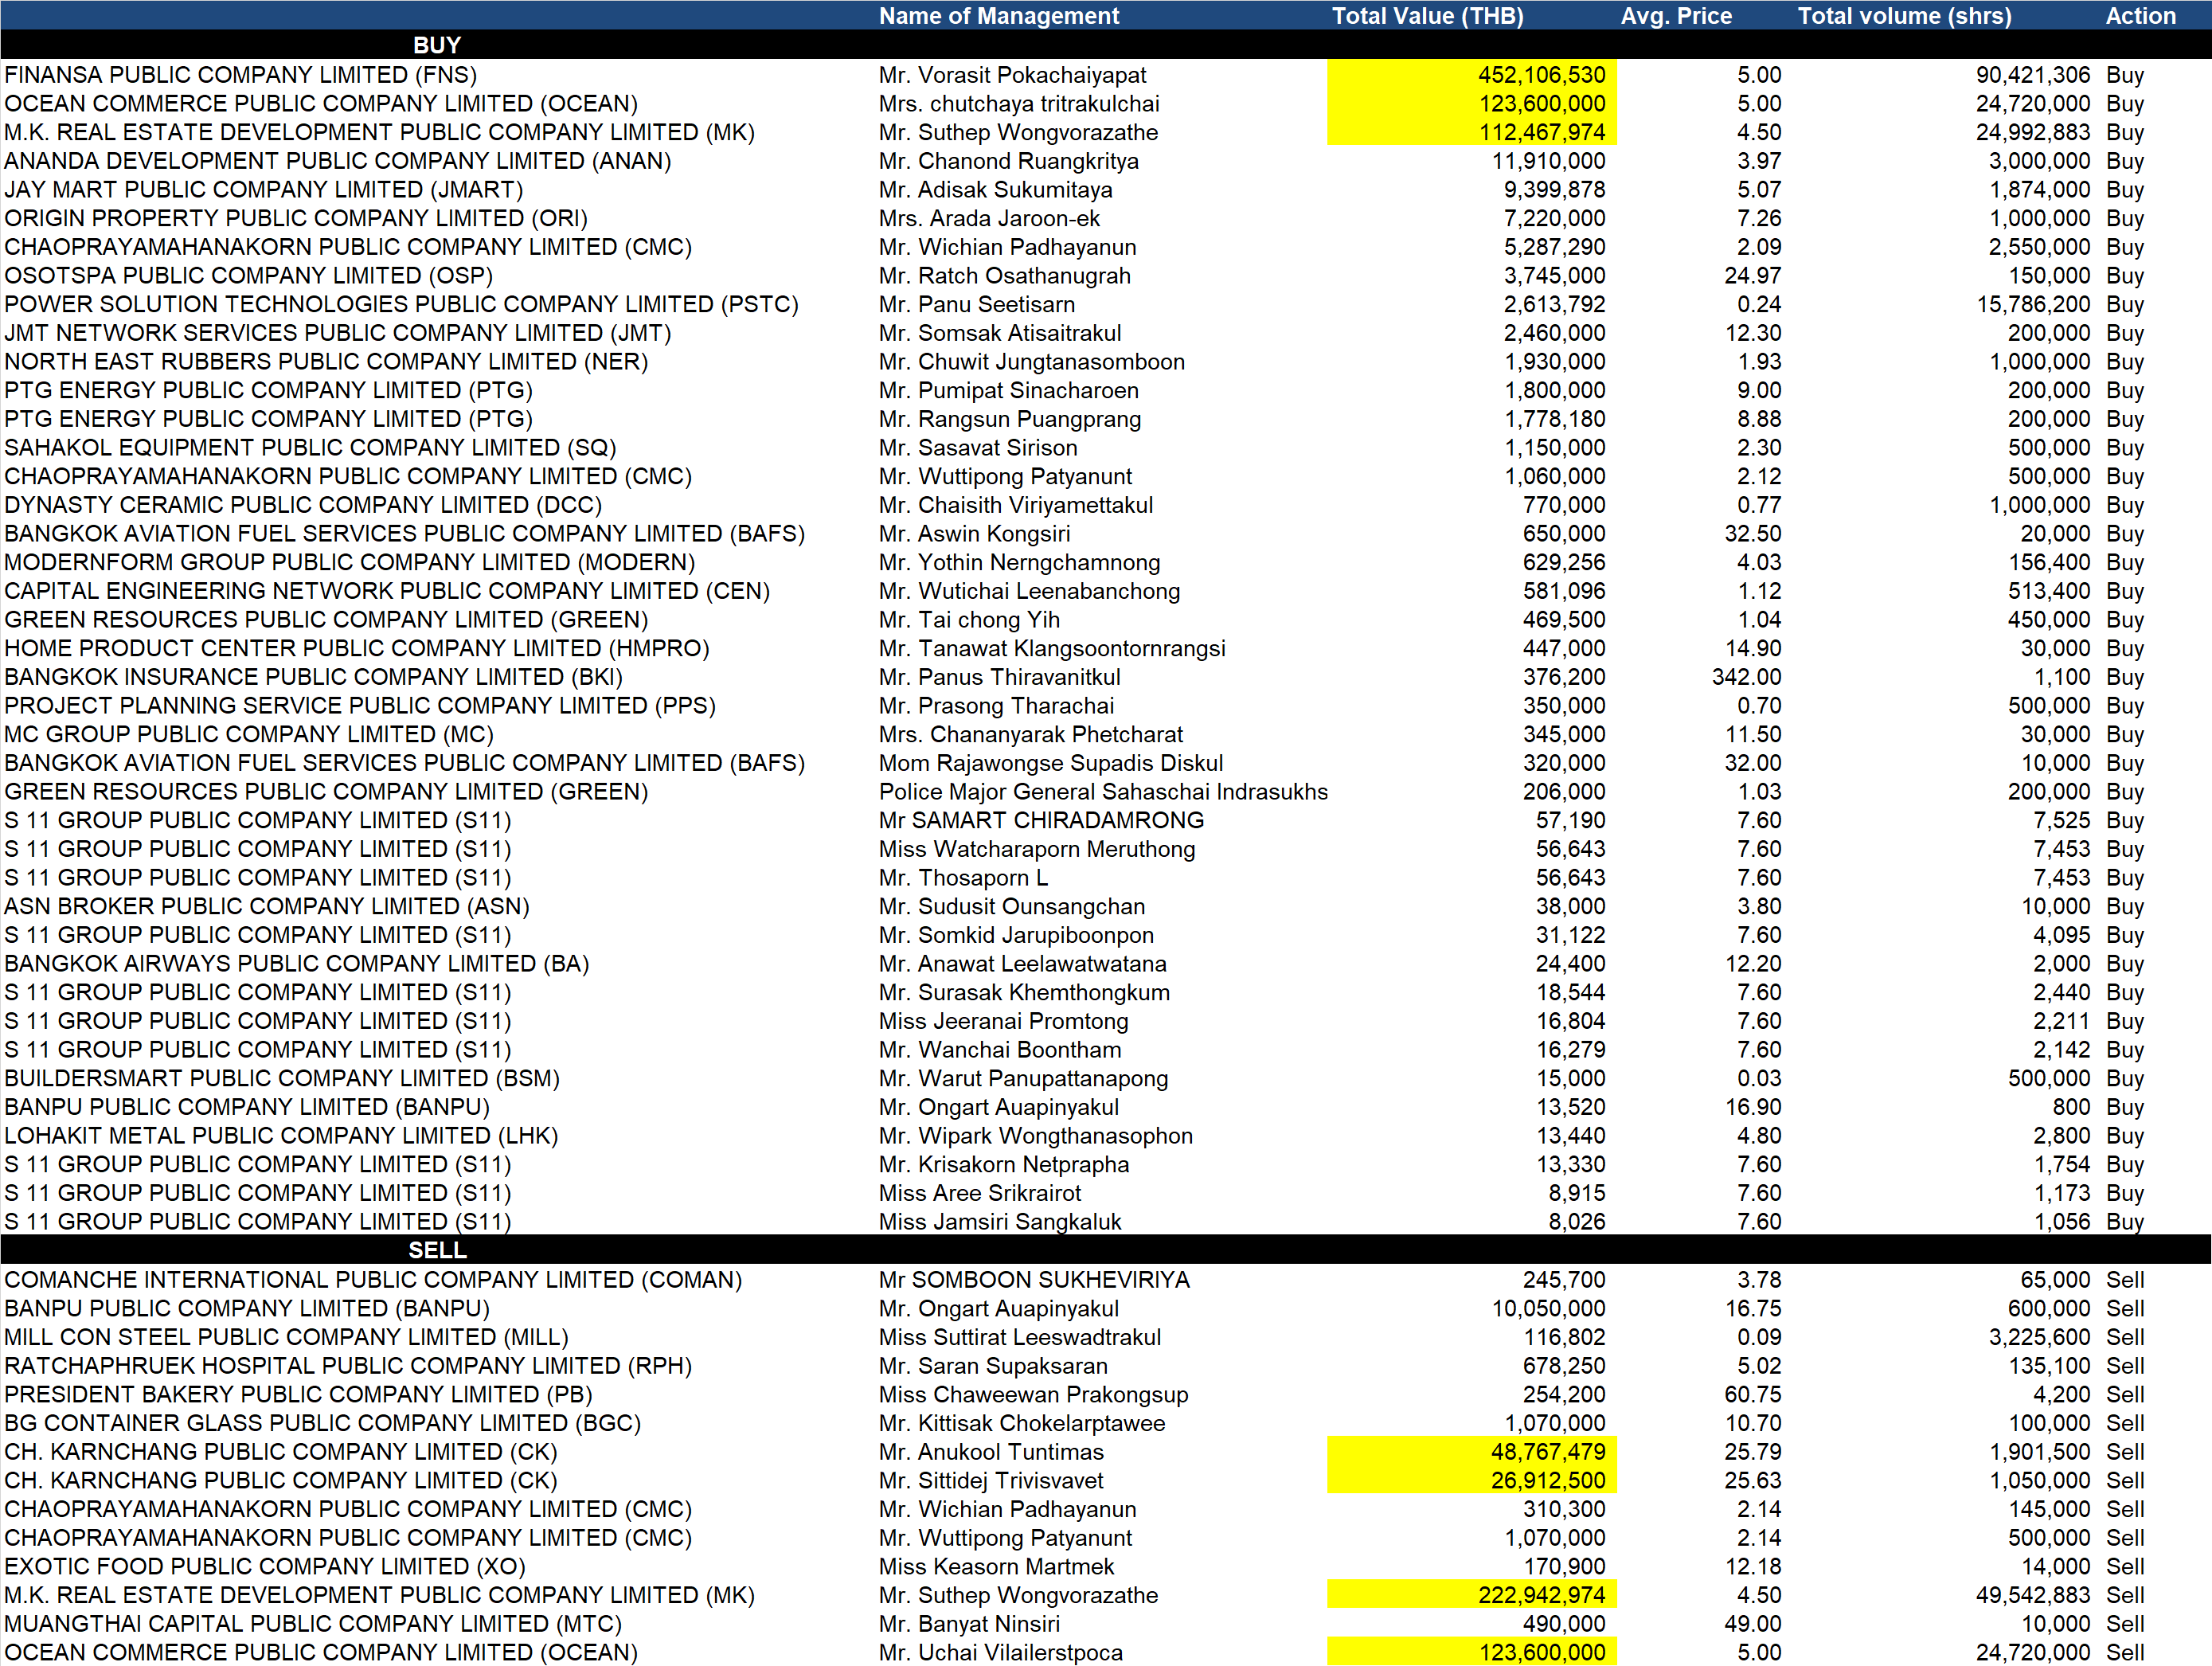
Task: Click Mr. Tai chong Yih cell
Action: [x=969, y=620]
